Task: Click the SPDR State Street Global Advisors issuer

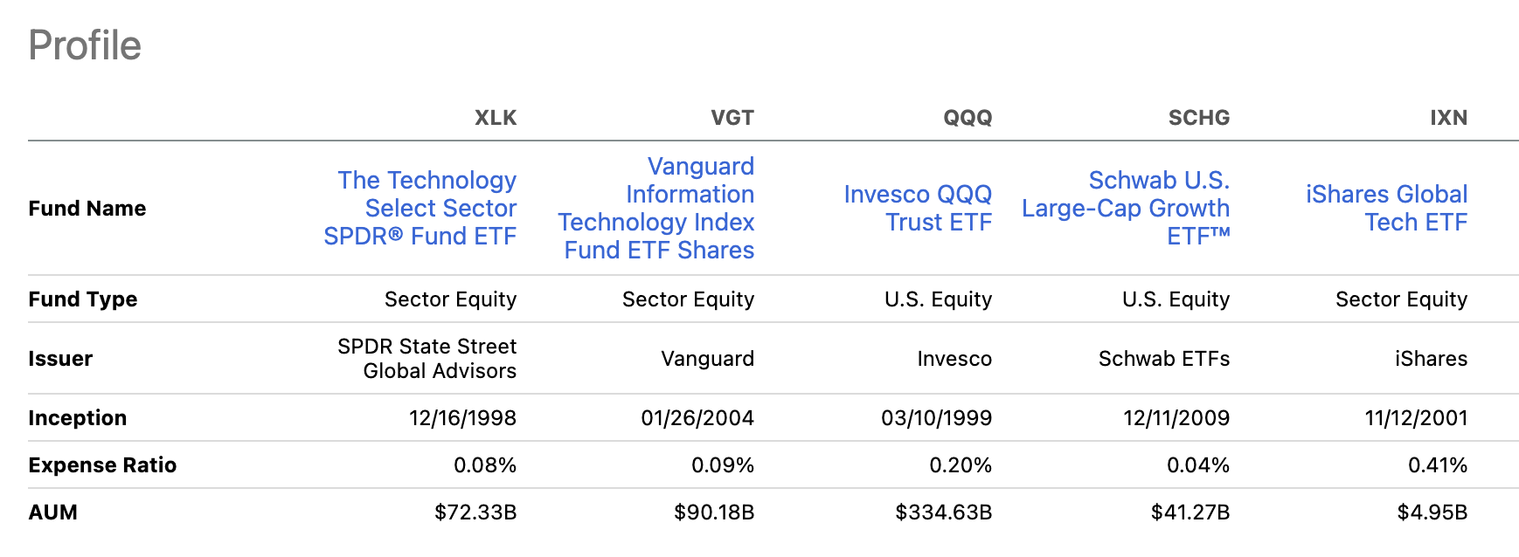Action: (427, 359)
